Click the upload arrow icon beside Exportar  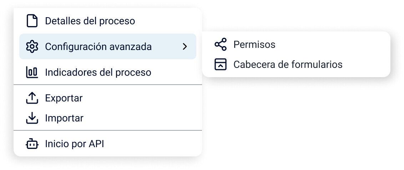coord(32,98)
